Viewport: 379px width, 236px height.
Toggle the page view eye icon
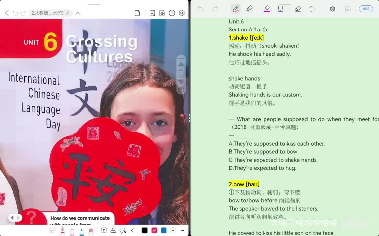coord(162,13)
